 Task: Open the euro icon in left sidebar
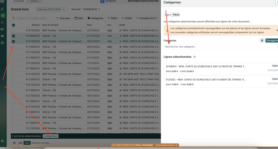click(x=3, y=22)
